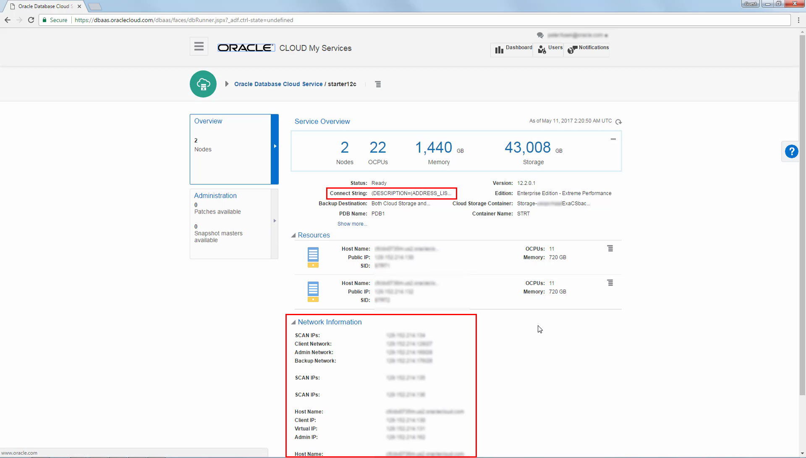The image size is (806, 458).
Task: Click the PDB1 value
Action: click(378, 213)
